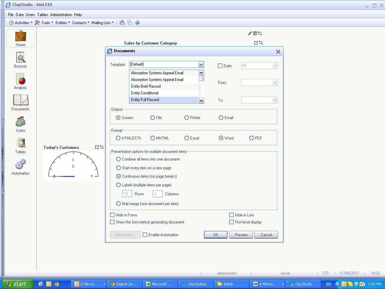
Task: Open Today's Customers gauge in new window
Action: pos(97,147)
